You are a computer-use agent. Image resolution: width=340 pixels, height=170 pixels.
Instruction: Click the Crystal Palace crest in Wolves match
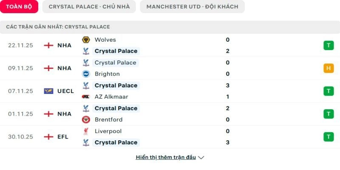point(86,51)
